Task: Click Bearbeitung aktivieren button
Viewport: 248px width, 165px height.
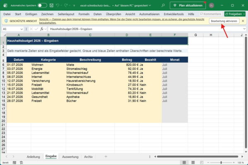Action: (x=224, y=21)
